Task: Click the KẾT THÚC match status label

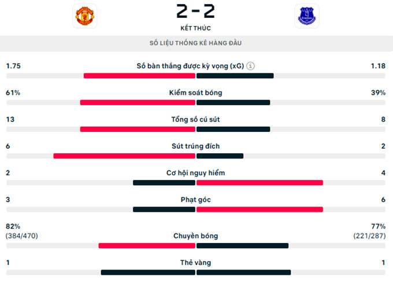Action: point(195,28)
